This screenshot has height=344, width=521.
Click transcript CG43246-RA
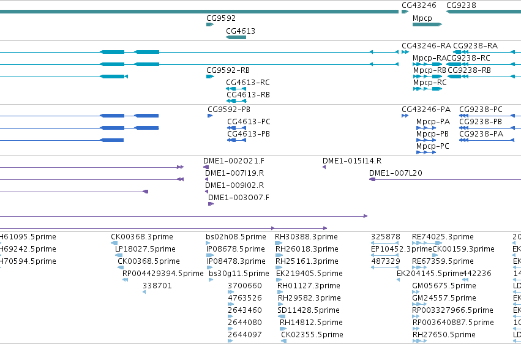click(405, 52)
